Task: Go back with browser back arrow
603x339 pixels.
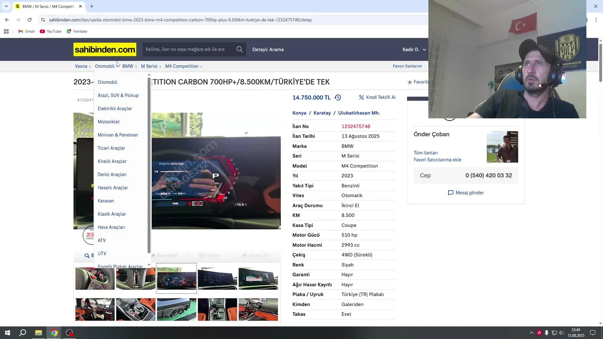Action: 7,20
